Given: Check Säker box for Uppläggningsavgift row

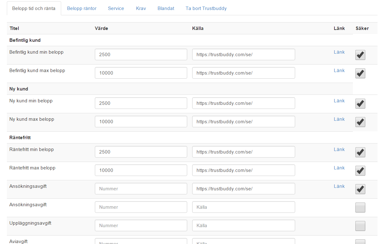Looking at the screenshot, I should click(360, 226).
